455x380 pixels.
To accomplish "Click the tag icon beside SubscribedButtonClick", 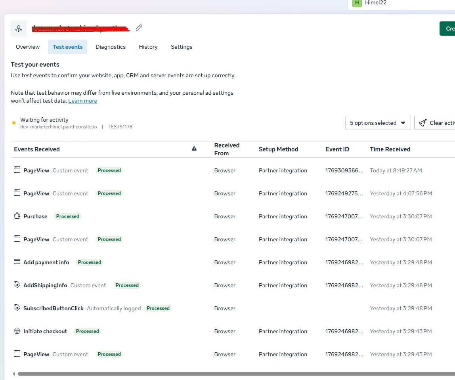I will tap(17, 307).
